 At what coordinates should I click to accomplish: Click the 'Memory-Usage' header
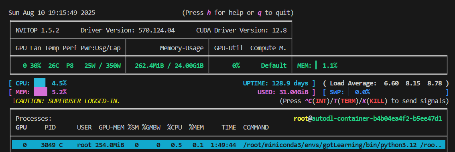(x=182, y=48)
